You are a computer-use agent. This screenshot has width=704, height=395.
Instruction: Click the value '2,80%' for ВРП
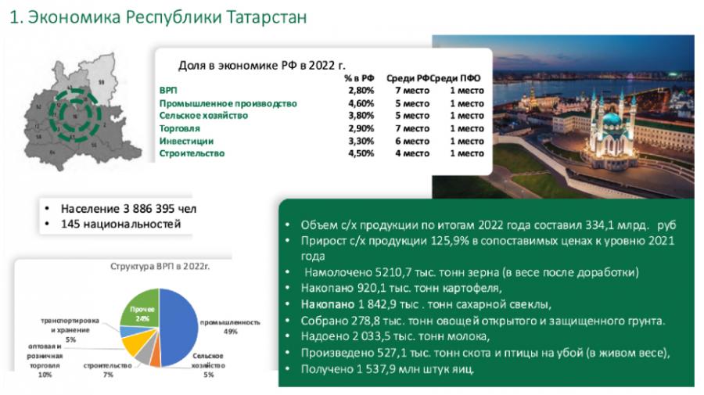361,90
